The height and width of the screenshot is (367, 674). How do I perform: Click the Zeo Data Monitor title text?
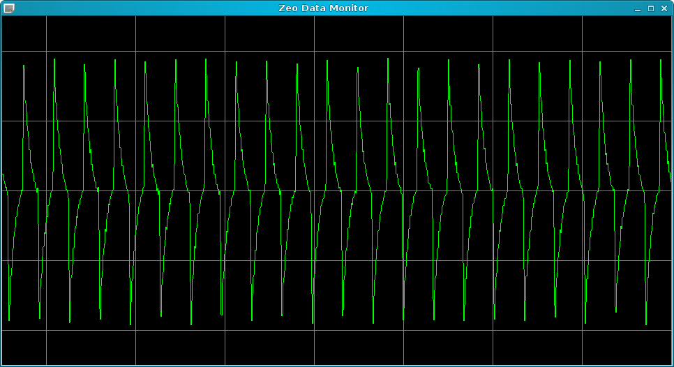coord(323,8)
